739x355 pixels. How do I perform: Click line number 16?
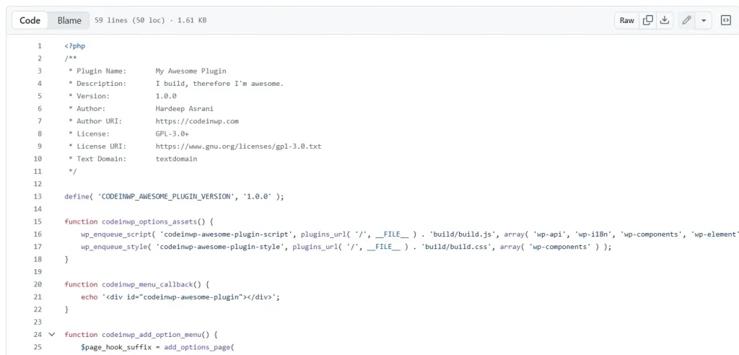click(38, 234)
